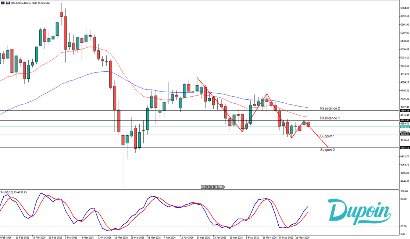Click the "80.00" stochastic level label
410x239 pixels.
(404, 199)
